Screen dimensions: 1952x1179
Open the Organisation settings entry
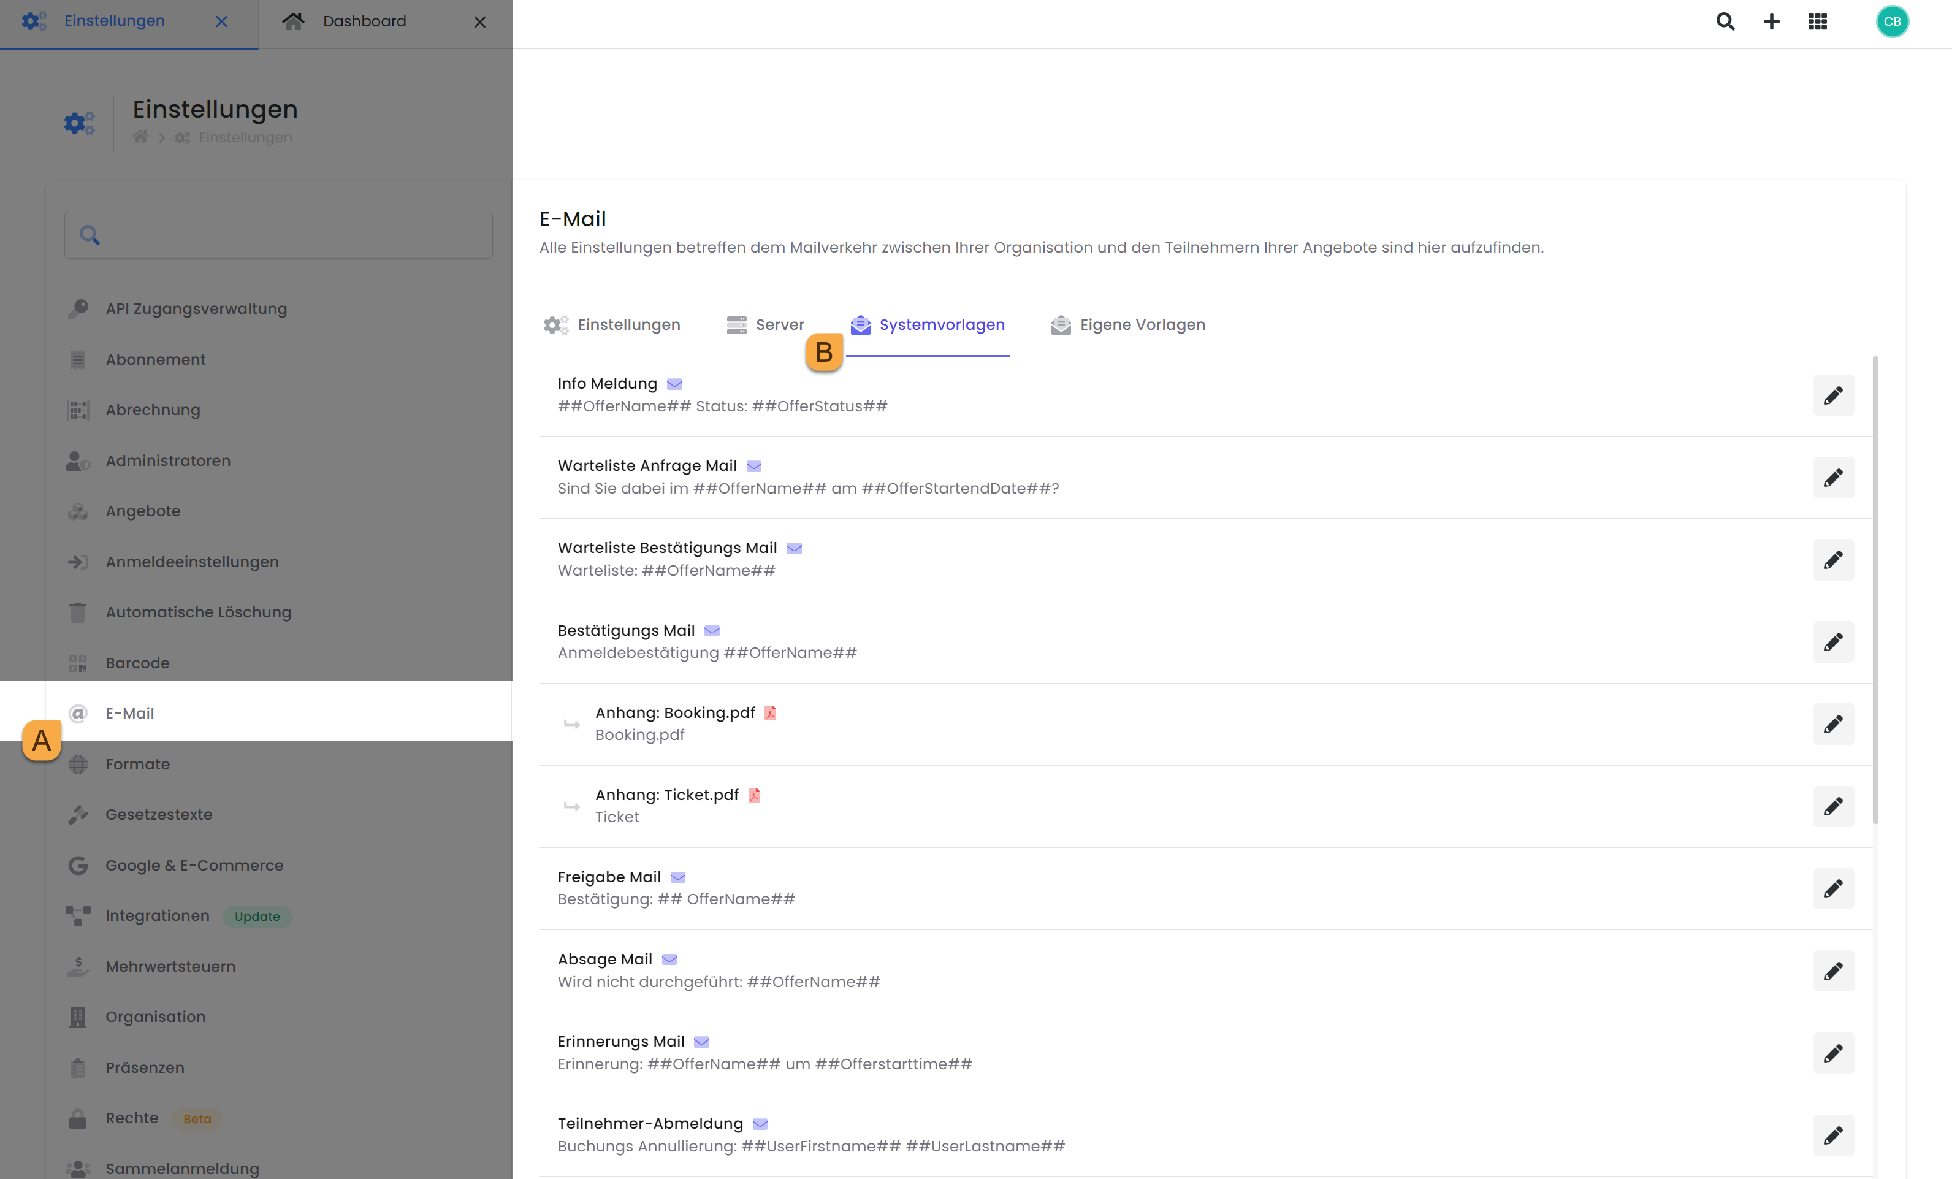click(155, 1017)
